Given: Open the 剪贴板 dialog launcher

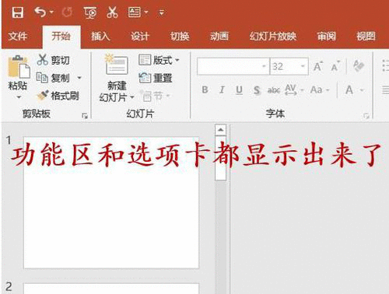Looking at the screenshot, I should 85,116.
